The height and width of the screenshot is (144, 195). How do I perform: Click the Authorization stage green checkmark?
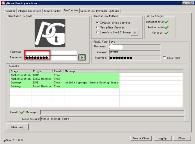click(x=167, y=27)
